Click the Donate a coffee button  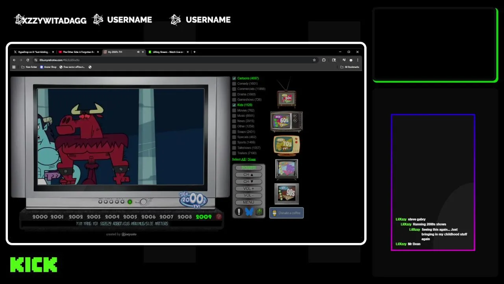tap(287, 213)
